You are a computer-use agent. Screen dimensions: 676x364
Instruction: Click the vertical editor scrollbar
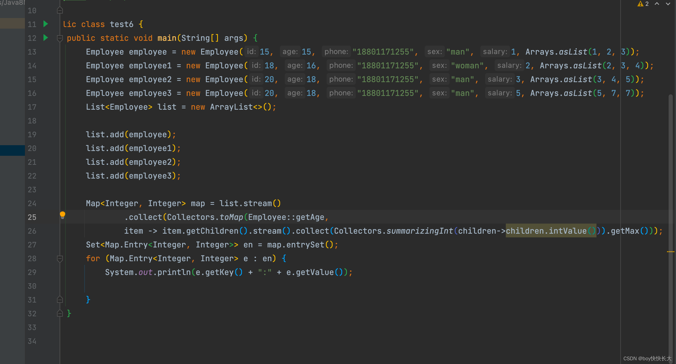pyautogui.click(x=670, y=172)
